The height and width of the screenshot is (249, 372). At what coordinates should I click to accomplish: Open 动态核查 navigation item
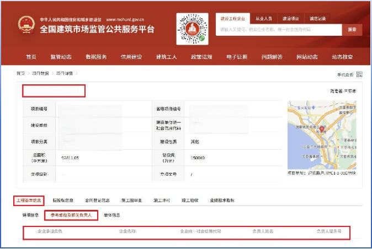(342, 57)
